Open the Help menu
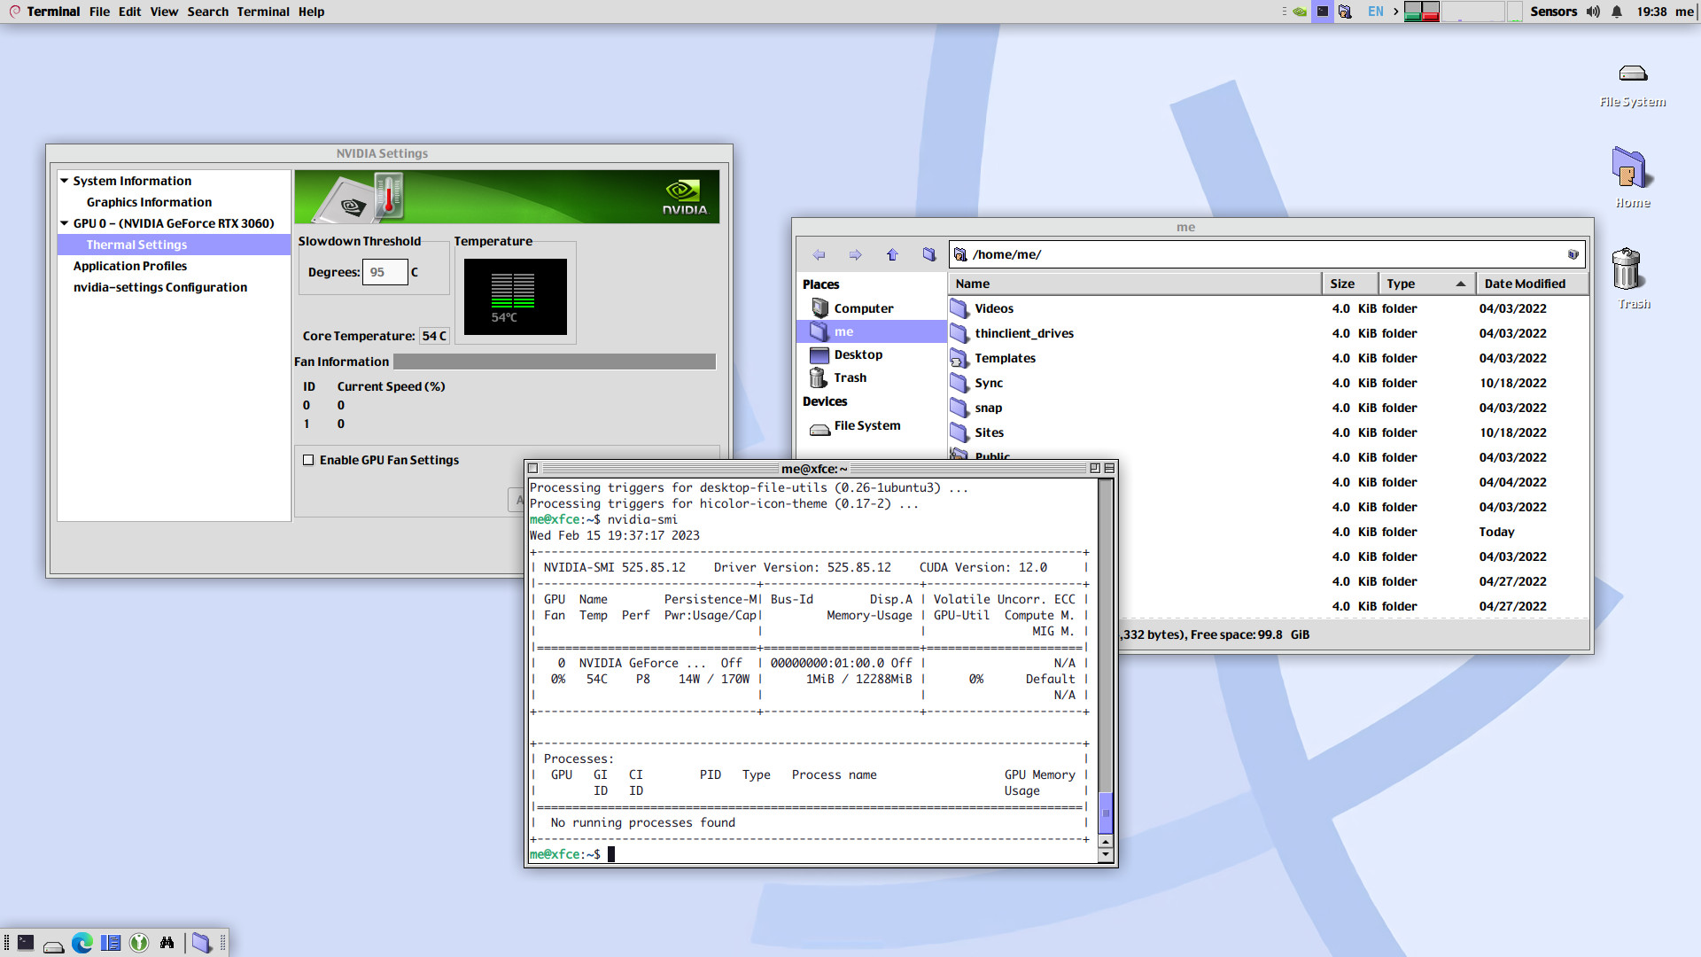1701x957 pixels. click(x=311, y=12)
